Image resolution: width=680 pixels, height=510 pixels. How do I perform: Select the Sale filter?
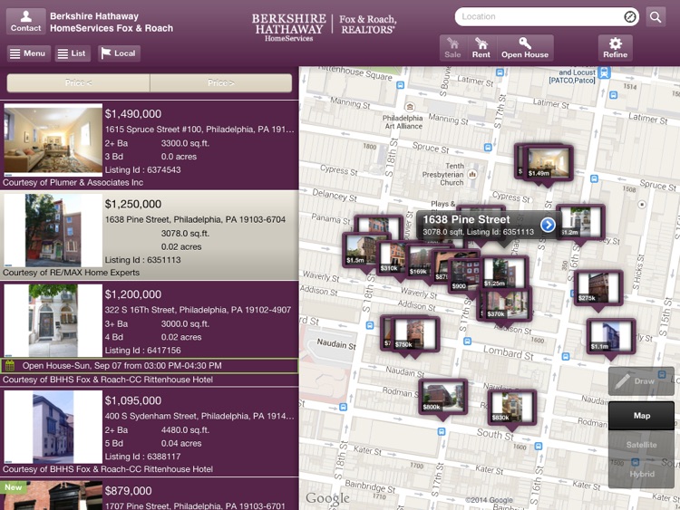pyautogui.click(x=452, y=48)
